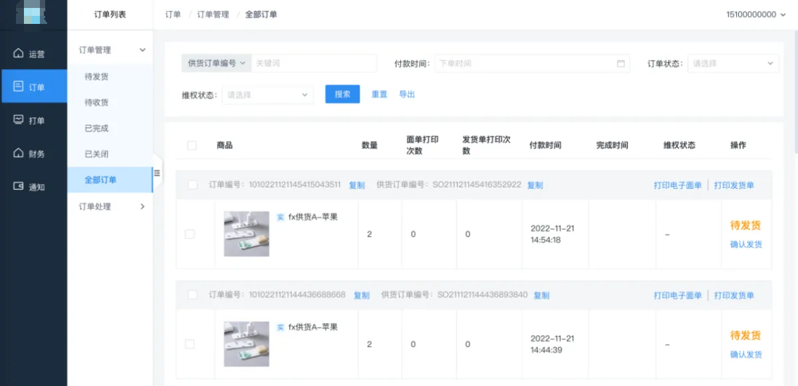This screenshot has height=386, width=798.
Task: Click the 打单 printer icon
Action: pos(19,120)
